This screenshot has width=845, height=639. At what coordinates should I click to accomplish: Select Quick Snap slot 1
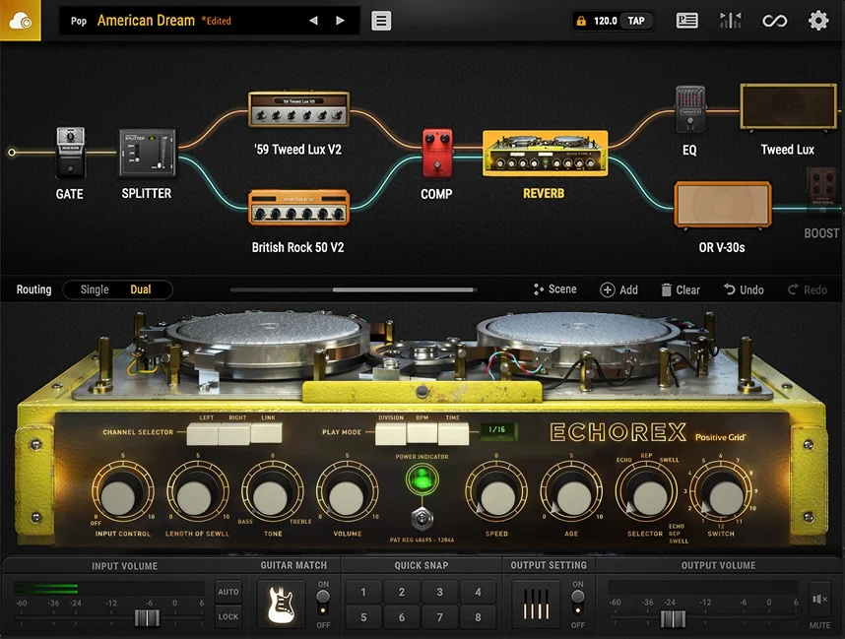(x=363, y=592)
